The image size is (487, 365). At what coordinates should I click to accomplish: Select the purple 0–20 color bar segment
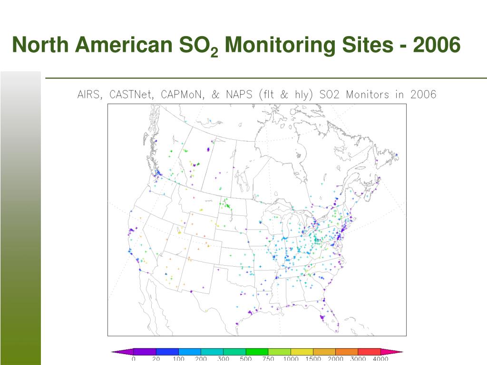tap(145, 352)
